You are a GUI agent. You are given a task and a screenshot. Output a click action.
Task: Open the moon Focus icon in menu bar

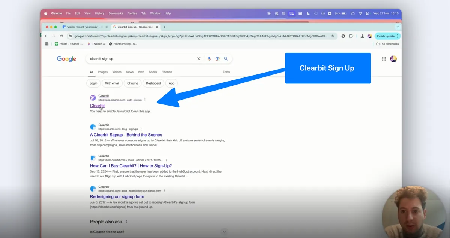pos(308,13)
